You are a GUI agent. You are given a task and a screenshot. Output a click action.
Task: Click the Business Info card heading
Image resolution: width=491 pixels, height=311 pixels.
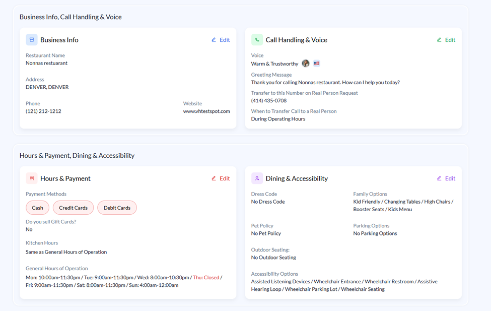(x=59, y=40)
